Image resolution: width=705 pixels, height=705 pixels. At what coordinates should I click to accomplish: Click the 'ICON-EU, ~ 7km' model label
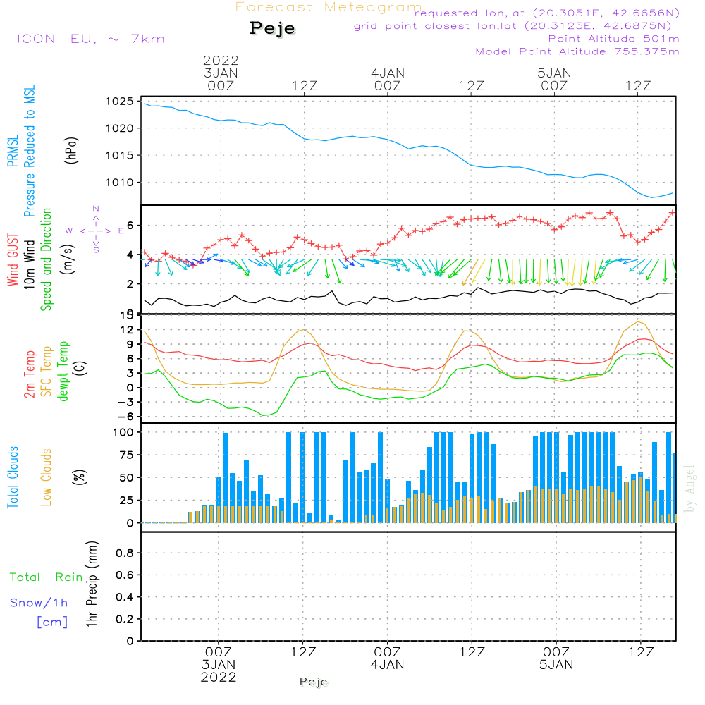[x=91, y=39]
